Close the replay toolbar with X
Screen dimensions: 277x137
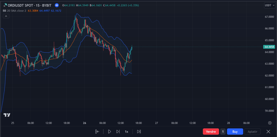(268, 132)
